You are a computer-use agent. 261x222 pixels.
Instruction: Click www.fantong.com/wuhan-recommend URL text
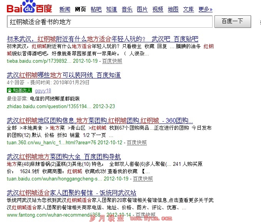pyautogui.click(x=53, y=215)
